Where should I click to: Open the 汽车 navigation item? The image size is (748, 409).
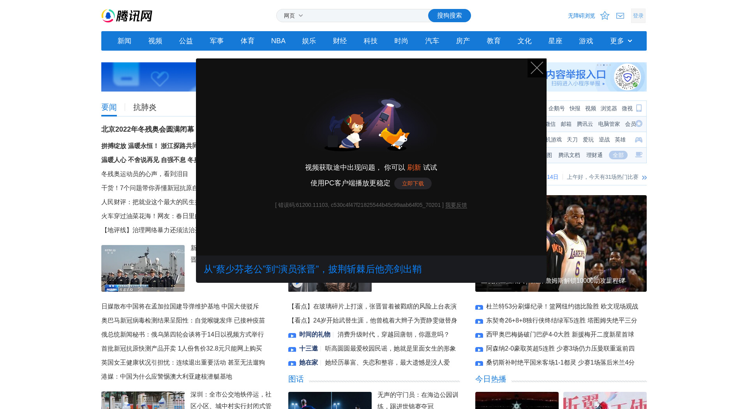pyautogui.click(x=432, y=41)
